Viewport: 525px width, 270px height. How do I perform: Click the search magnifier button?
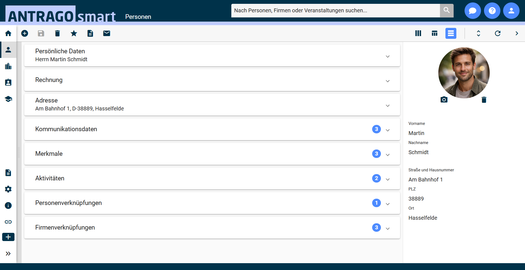[x=447, y=10]
